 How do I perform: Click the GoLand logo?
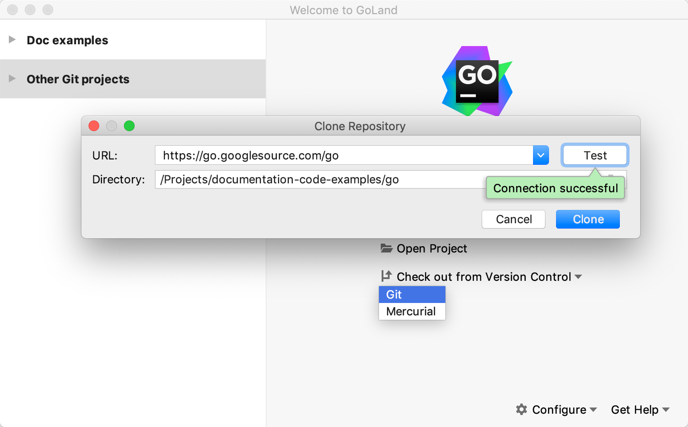coord(477,81)
